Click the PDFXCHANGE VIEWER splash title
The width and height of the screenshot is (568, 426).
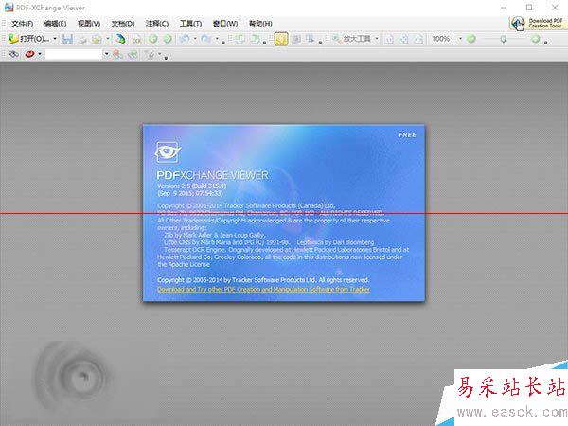point(213,175)
